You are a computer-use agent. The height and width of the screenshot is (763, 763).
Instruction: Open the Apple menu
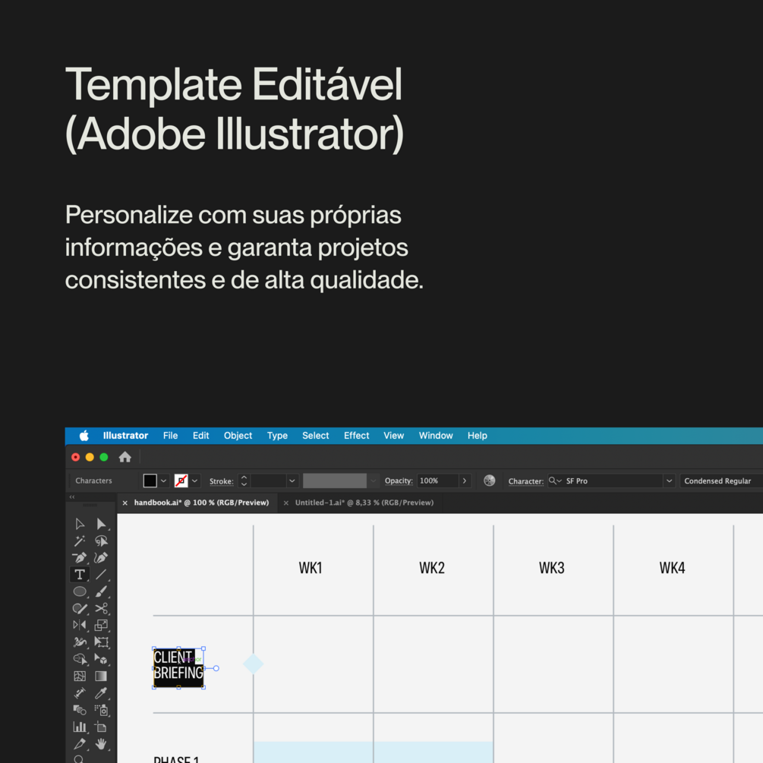coord(84,436)
